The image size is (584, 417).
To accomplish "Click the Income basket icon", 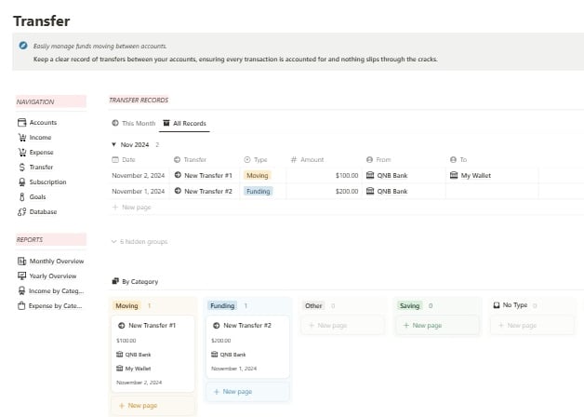I will [21, 138].
